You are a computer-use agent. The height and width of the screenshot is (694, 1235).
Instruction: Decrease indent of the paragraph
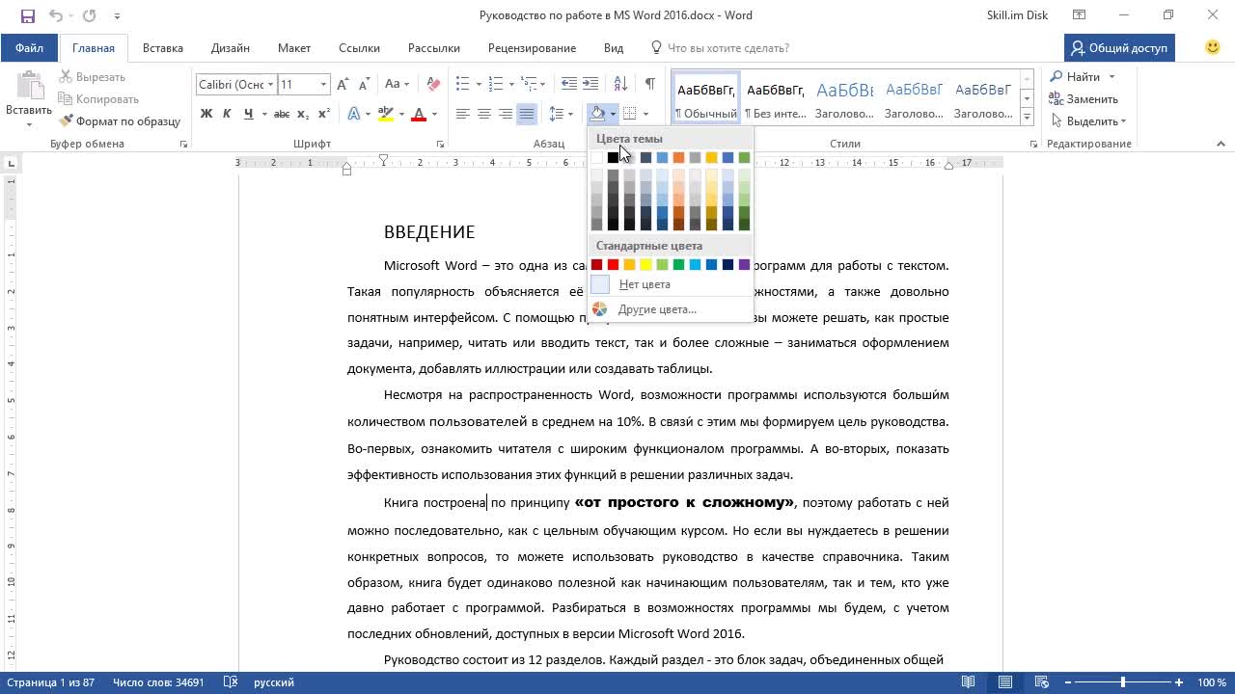coord(569,85)
